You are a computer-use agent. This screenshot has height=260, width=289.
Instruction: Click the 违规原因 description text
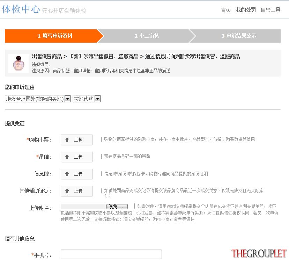click(x=101, y=71)
